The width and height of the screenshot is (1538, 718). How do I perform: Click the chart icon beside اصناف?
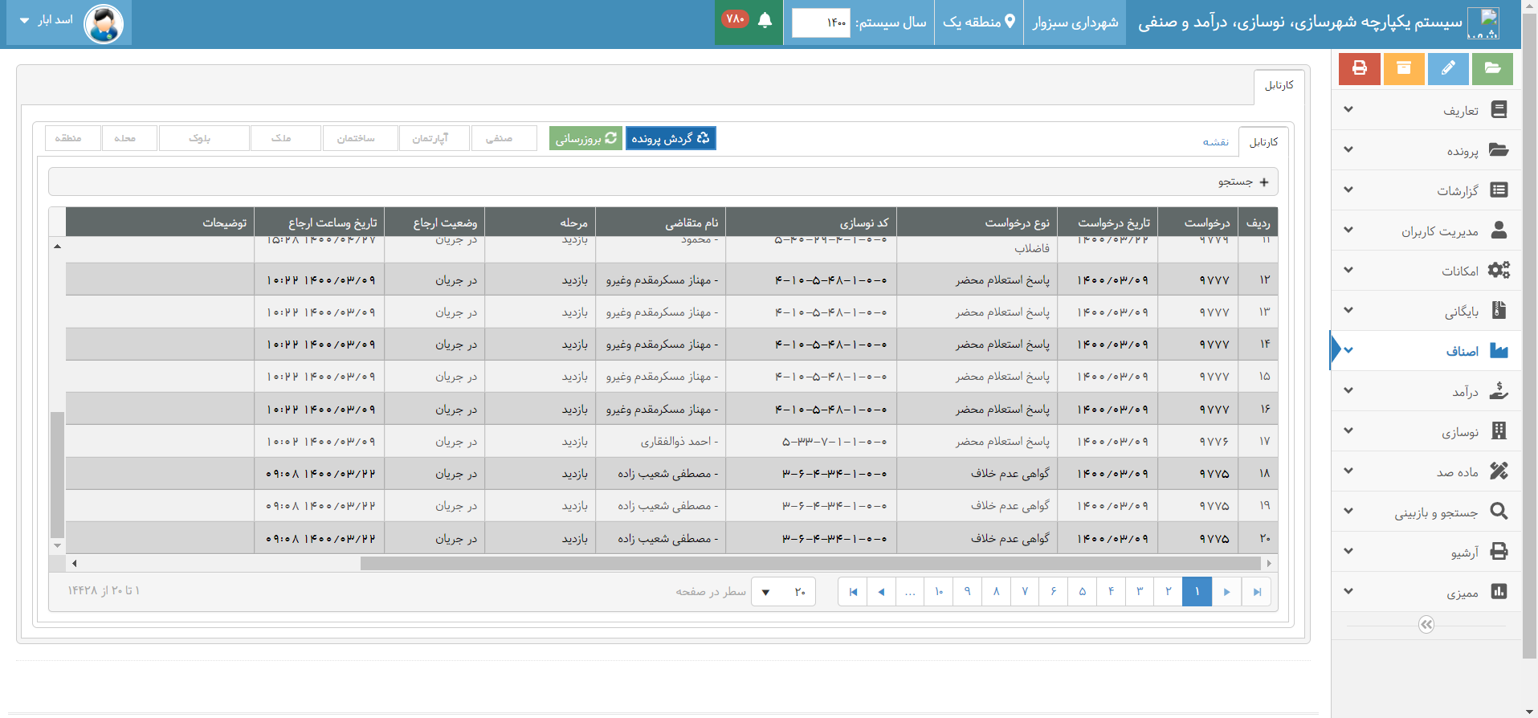coord(1499,350)
